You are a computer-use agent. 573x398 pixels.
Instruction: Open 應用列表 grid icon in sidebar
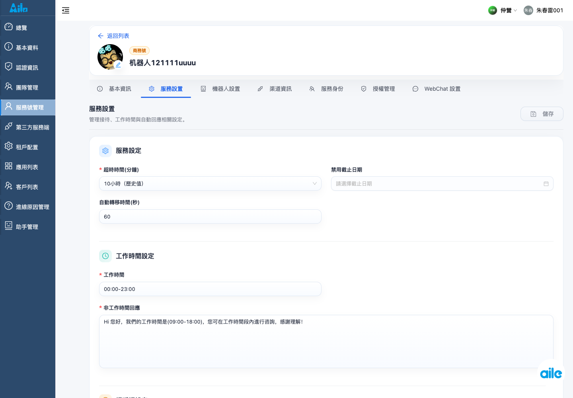pyautogui.click(x=8, y=166)
